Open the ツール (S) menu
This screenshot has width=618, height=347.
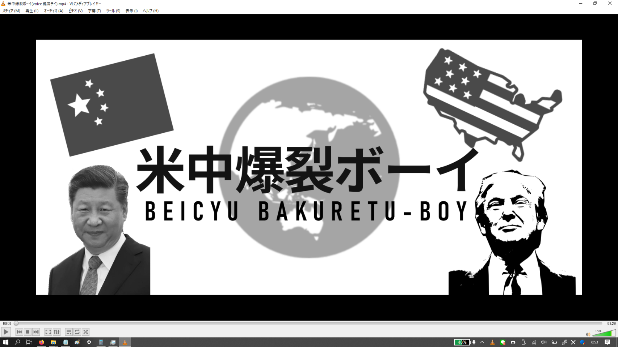point(113,11)
